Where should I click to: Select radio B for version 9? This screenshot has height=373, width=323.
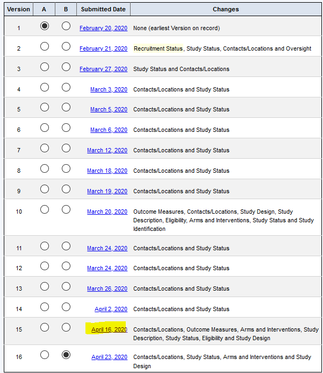(66, 189)
